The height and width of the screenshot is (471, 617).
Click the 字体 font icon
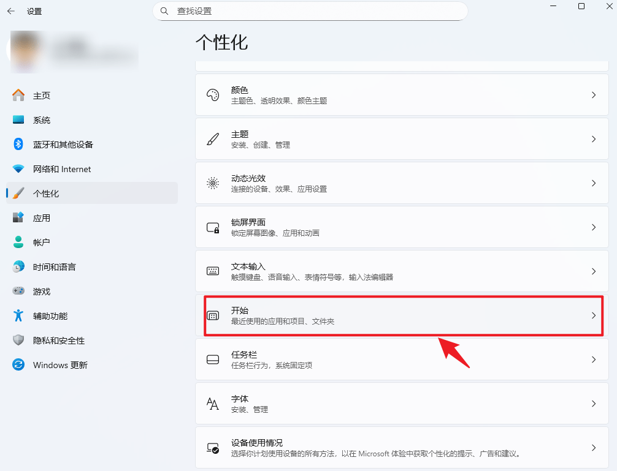213,404
